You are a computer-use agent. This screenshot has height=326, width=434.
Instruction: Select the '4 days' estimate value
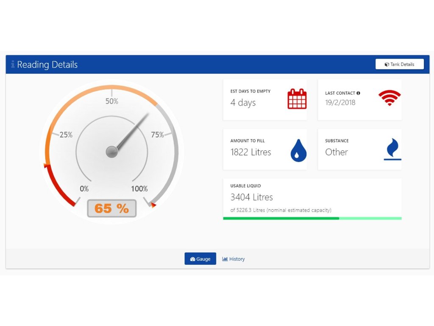tap(243, 103)
